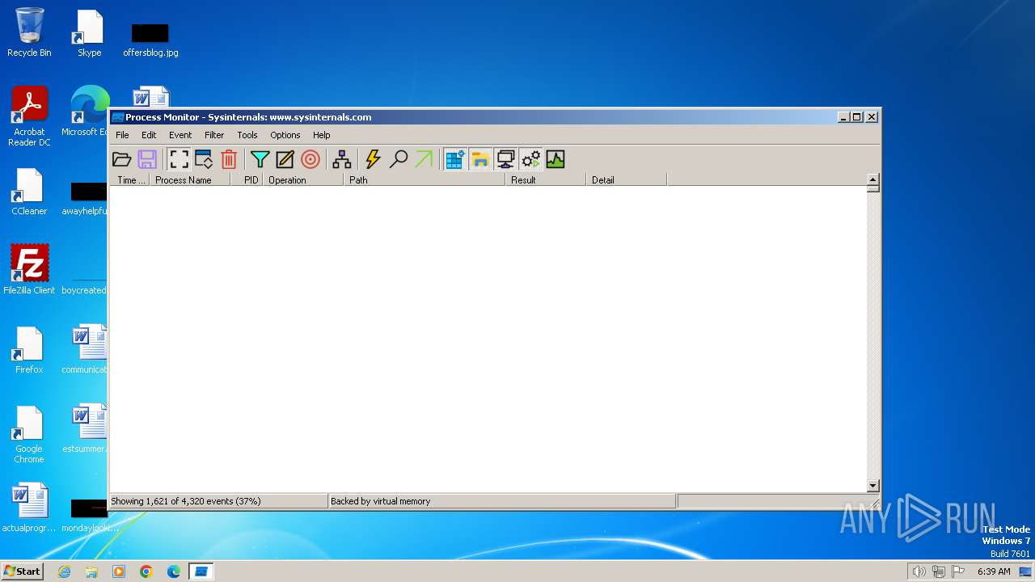The width and height of the screenshot is (1035, 582).
Task: Select the Skype desktop shortcut
Action: point(90,32)
